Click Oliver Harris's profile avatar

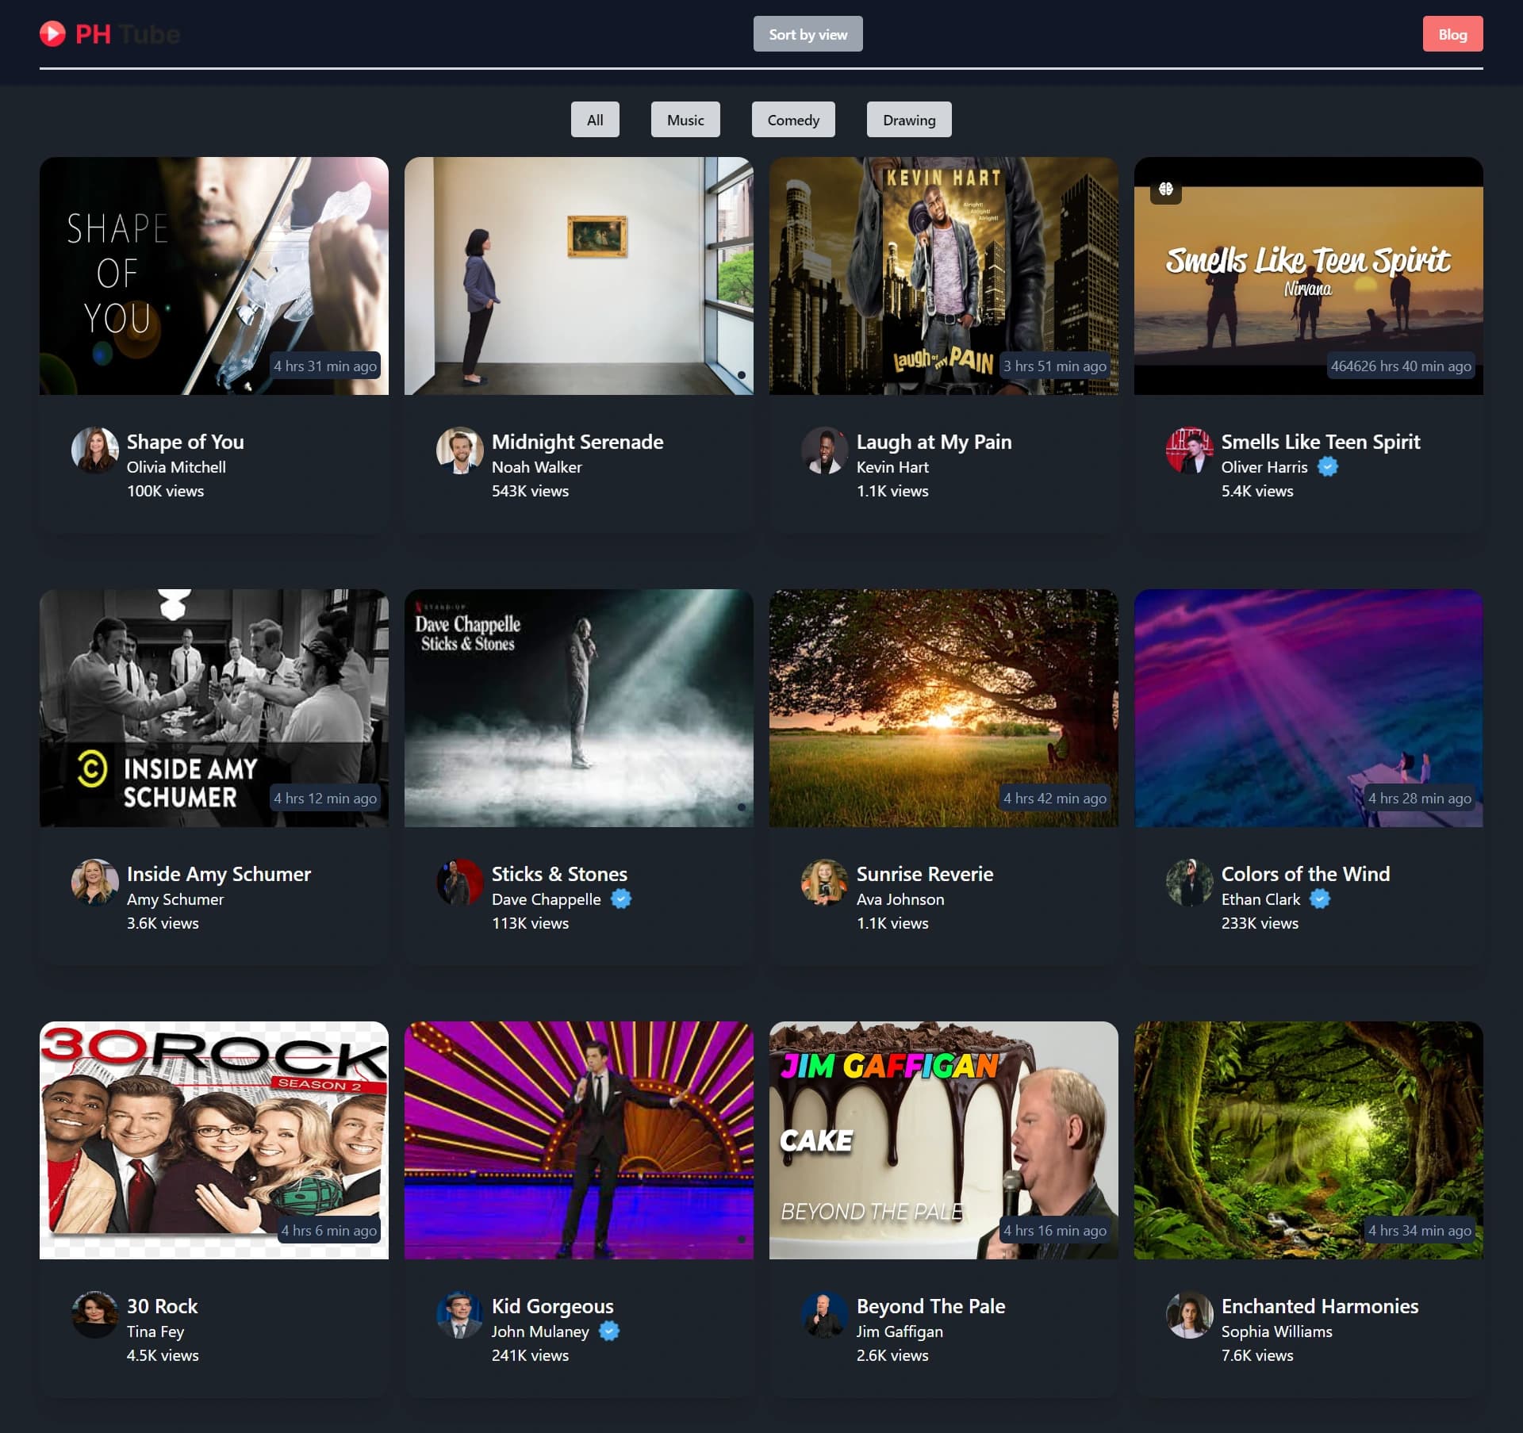[x=1190, y=450]
